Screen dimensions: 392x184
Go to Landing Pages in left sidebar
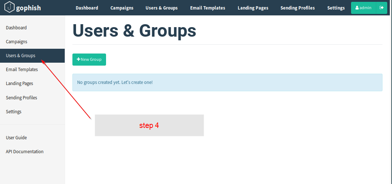click(20, 84)
